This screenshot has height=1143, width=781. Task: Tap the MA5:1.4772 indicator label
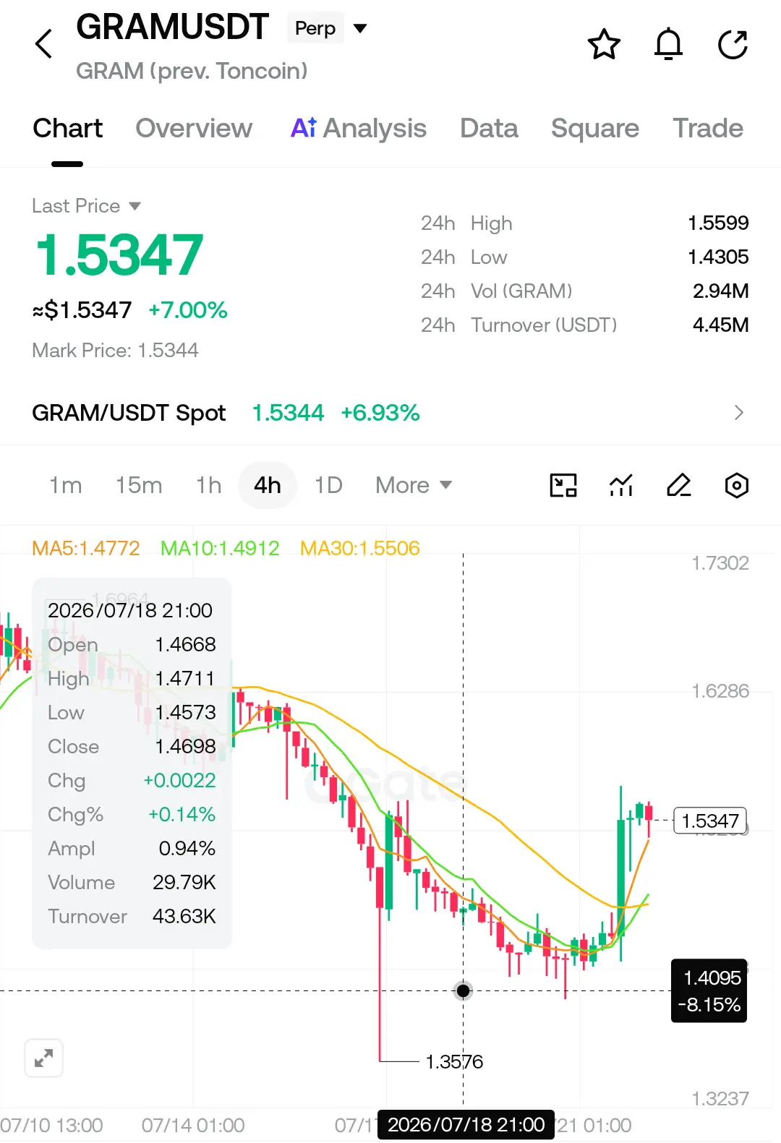86,548
